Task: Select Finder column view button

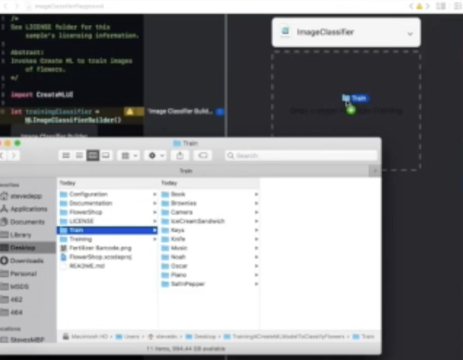Action: coord(93,156)
